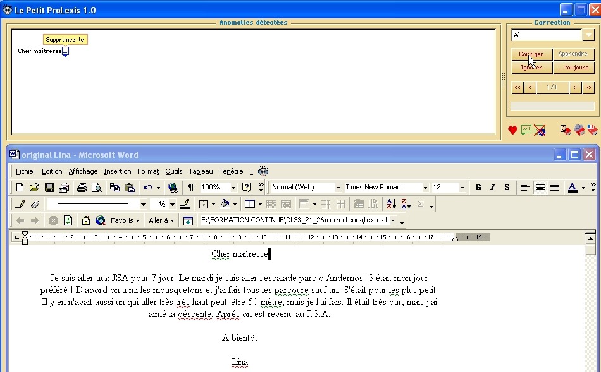This screenshot has width=601, height=372.
Task: Open the font size 12 dropdown
Action: coord(462,188)
